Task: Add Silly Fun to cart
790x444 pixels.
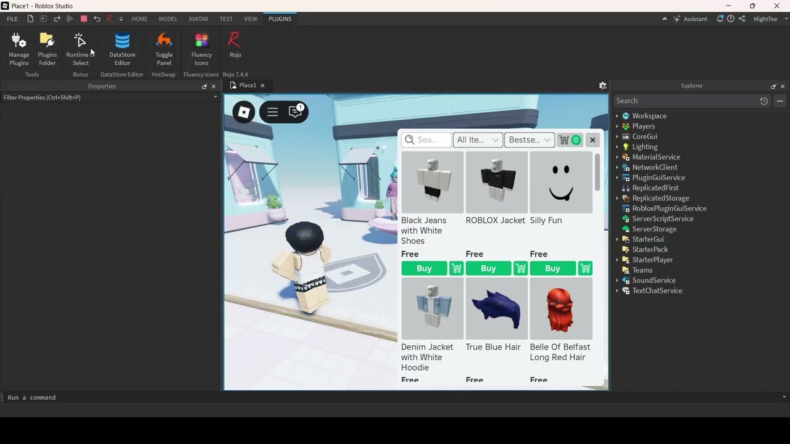Action: (x=584, y=268)
